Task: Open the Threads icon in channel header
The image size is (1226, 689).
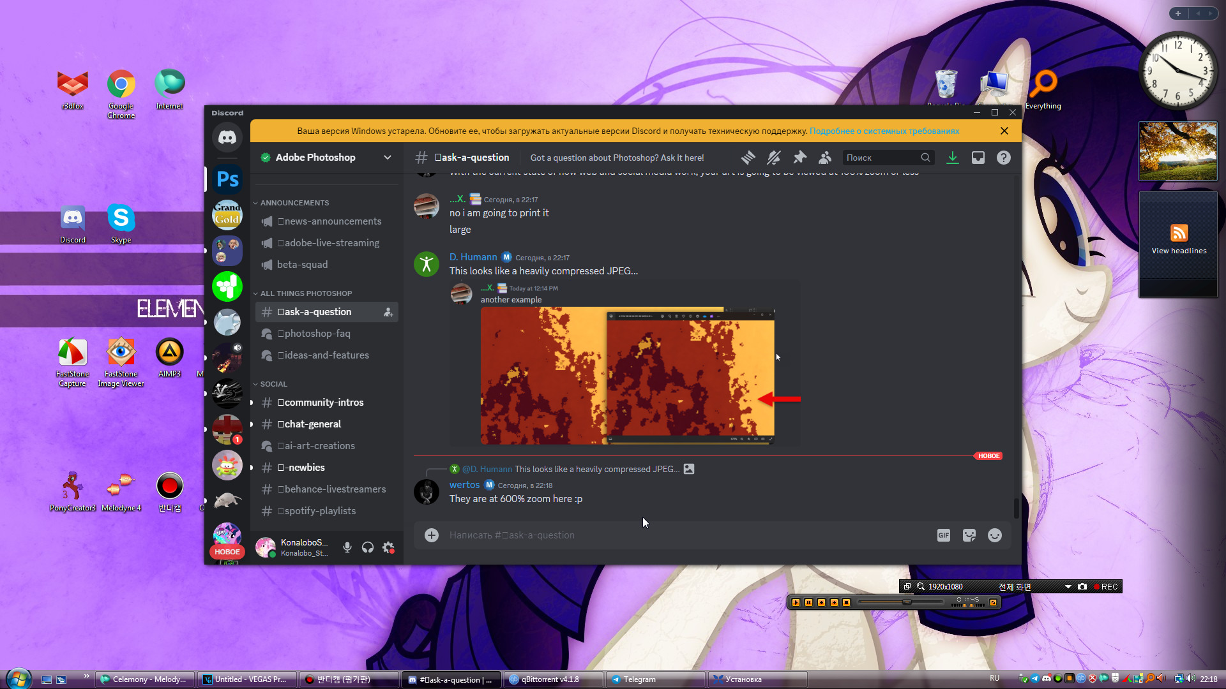Action: click(748, 158)
